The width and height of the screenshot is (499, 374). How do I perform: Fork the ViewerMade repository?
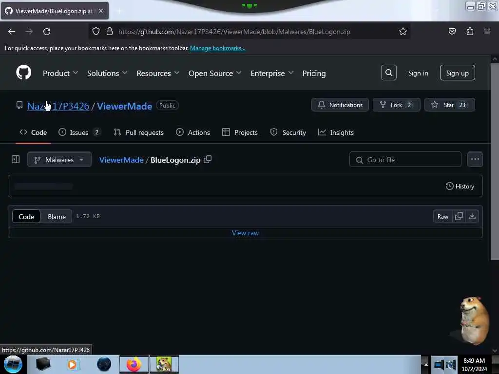point(396,105)
